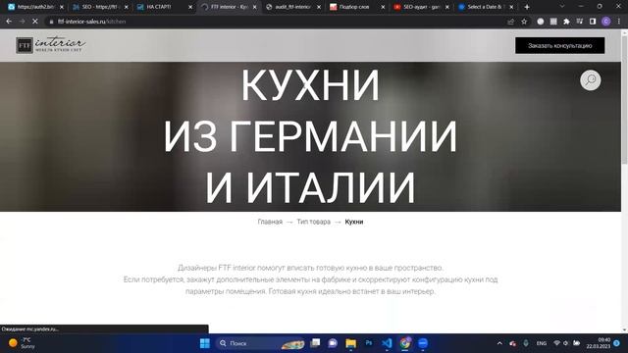The width and height of the screenshot is (628, 353).
Task: Click the microphone tray icon
Action: tap(526, 343)
